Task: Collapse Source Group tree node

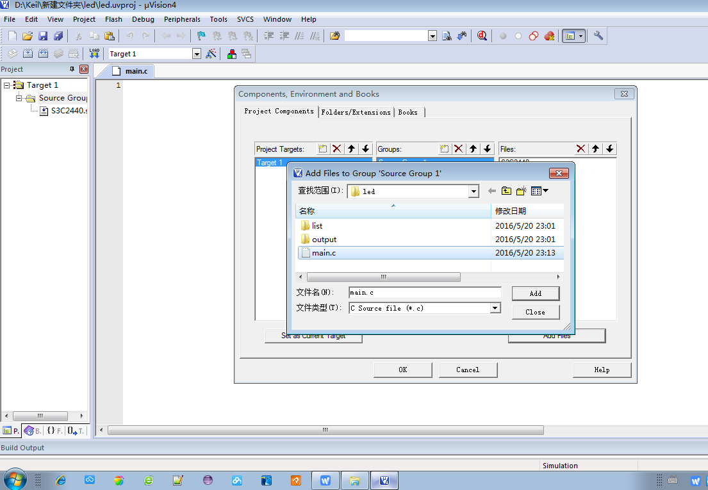Action: (x=19, y=98)
